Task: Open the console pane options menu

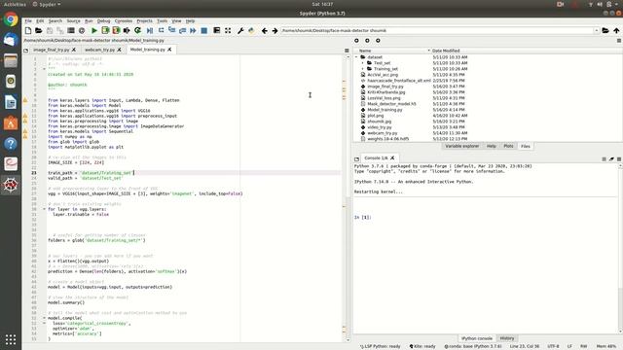Action: [619, 159]
